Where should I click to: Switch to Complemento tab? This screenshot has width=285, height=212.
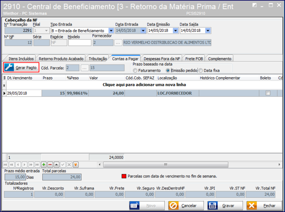pyautogui.click(x=219, y=59)
